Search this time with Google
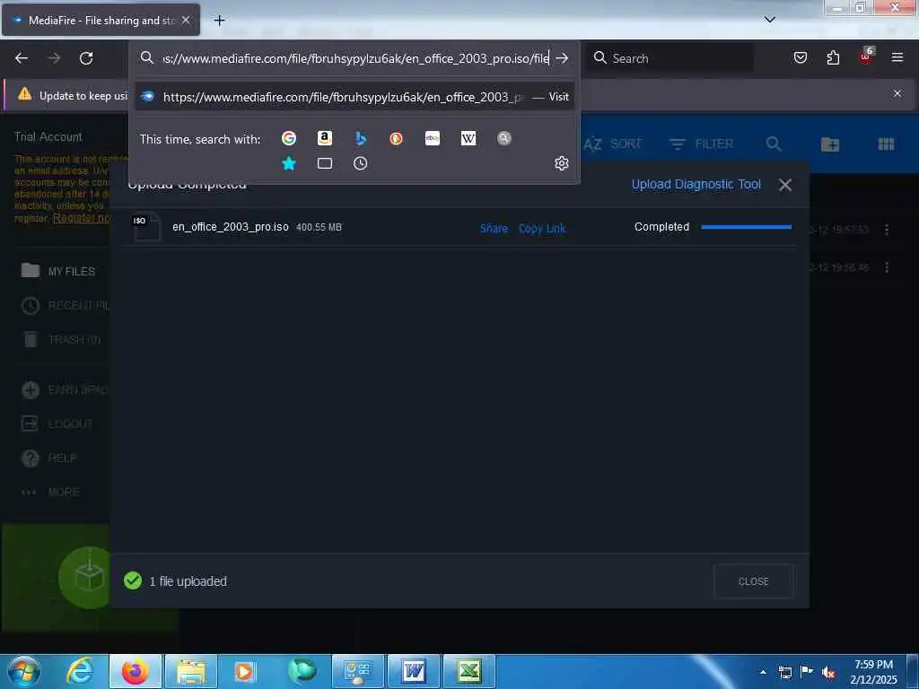This screenshot has height=689, width=919. pyautogui.click(x=288, y=138)
